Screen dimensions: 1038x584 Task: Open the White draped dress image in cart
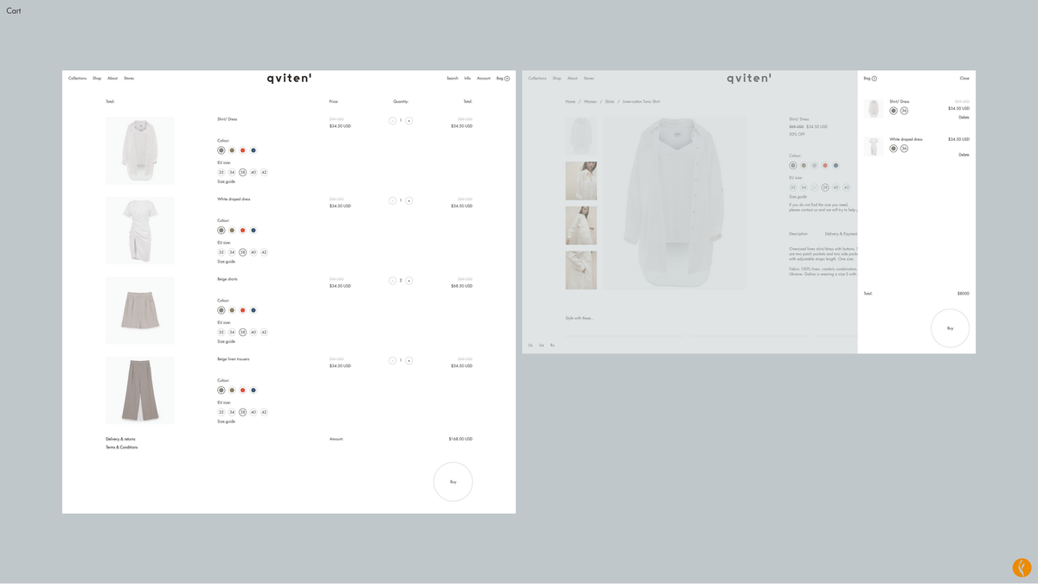(x=140, y=231)
